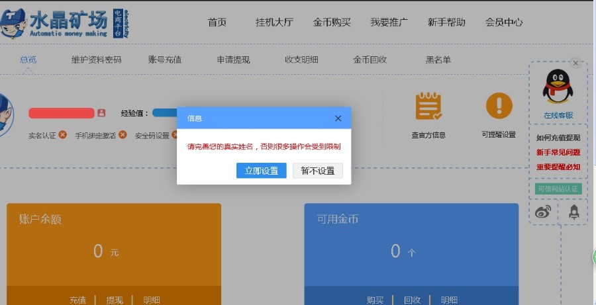596x305 pixels.
Task: Click 明细 in the 账户余额 card
Action: coord(151,300)
